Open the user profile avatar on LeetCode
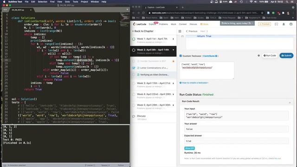The width and height of the screenshot is (297, 167). [291, 24]
